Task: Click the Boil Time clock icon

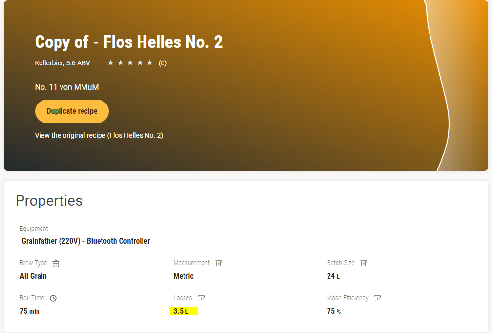Action: pyautogui.click(x=53, y=298)
